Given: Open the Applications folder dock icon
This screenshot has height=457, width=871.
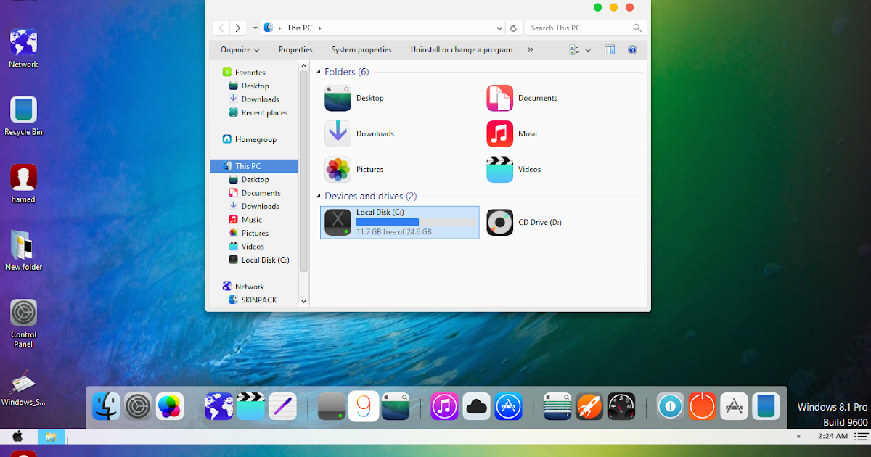Looking at the screenshot, I should tap(734, 406).
